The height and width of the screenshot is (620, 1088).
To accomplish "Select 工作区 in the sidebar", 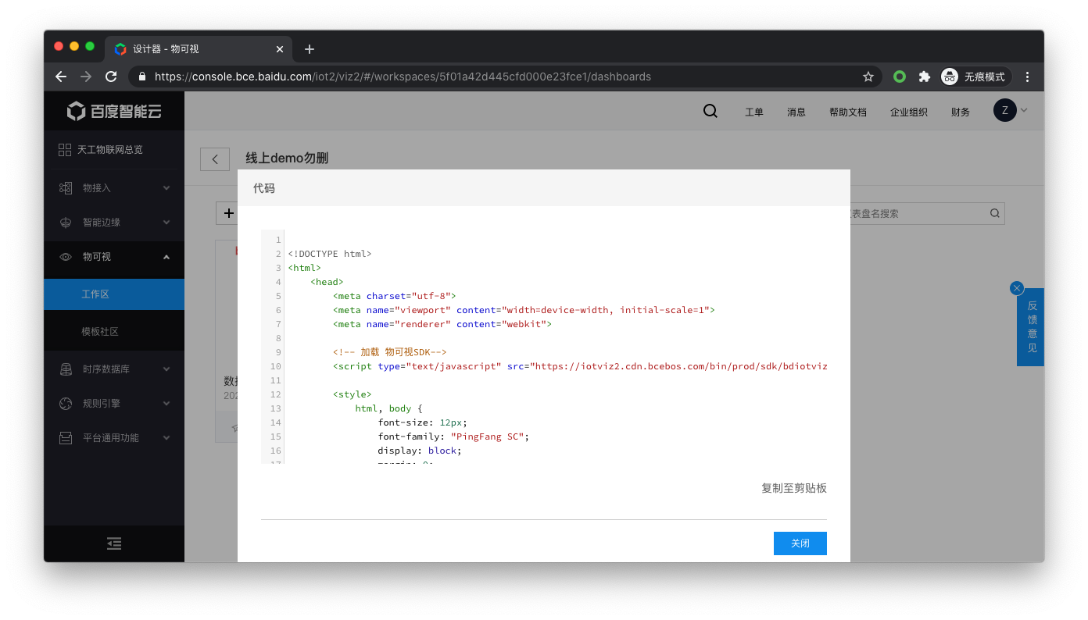I will 114,294.
